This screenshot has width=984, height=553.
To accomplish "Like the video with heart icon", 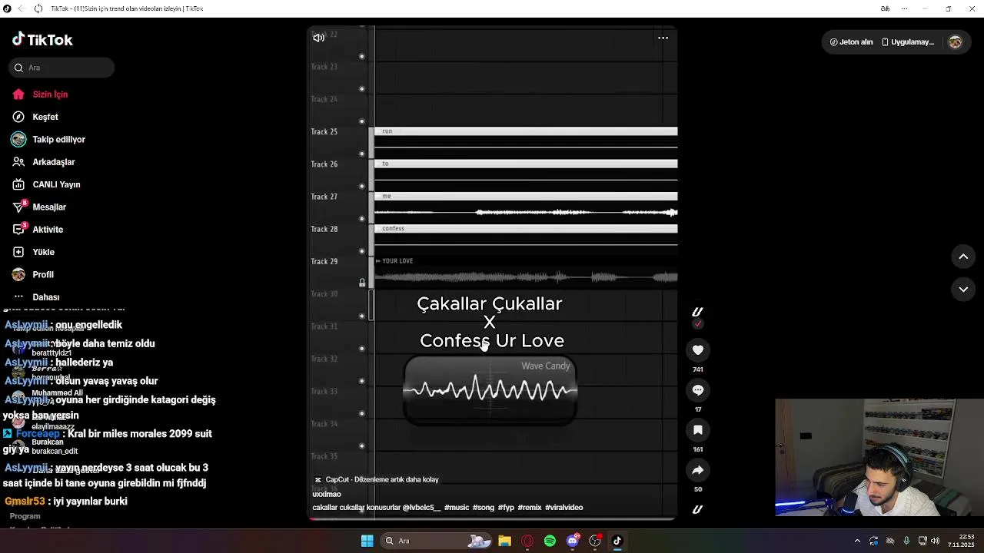I will coord(698,350).
